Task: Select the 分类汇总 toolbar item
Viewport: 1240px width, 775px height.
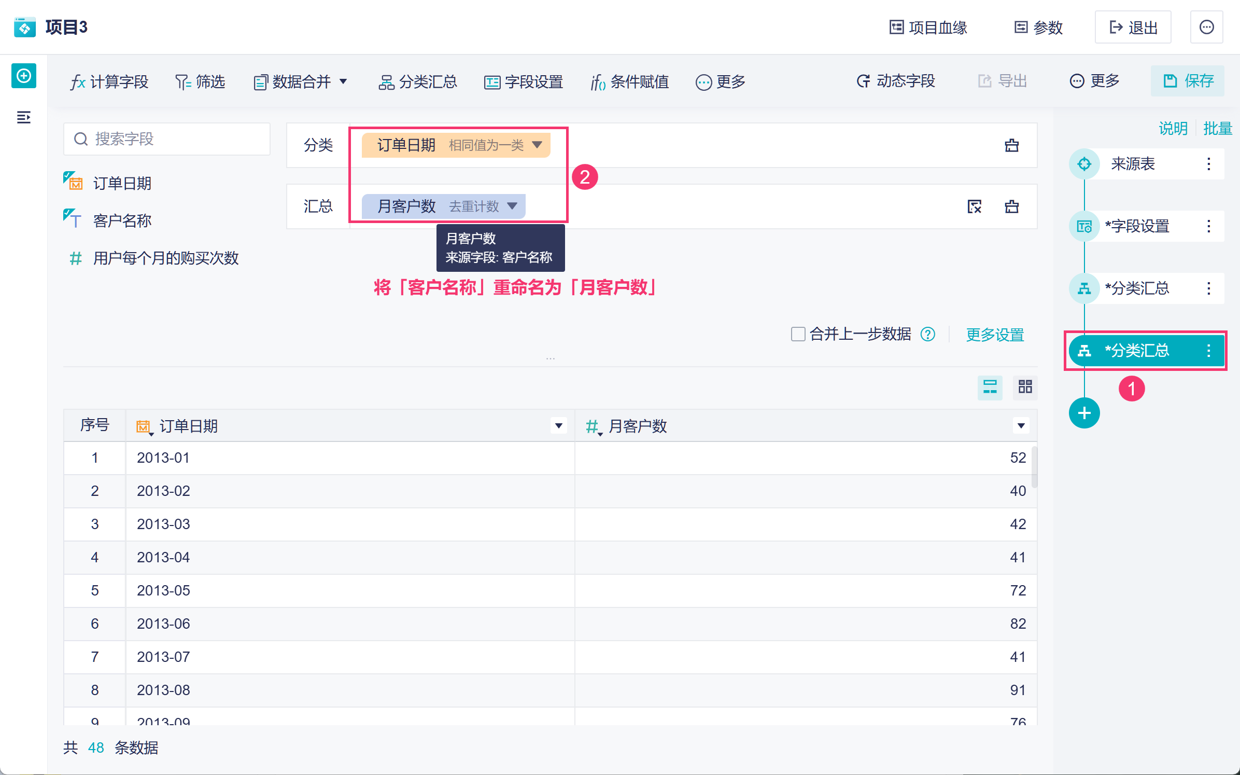Action: coord(418,81)
